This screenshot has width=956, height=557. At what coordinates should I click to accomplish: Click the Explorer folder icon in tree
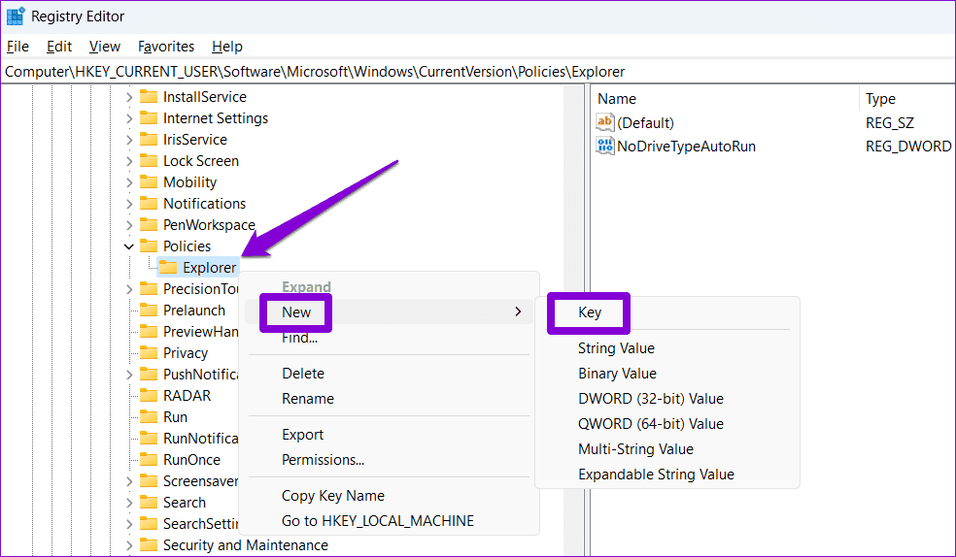[x=168, y=268]
